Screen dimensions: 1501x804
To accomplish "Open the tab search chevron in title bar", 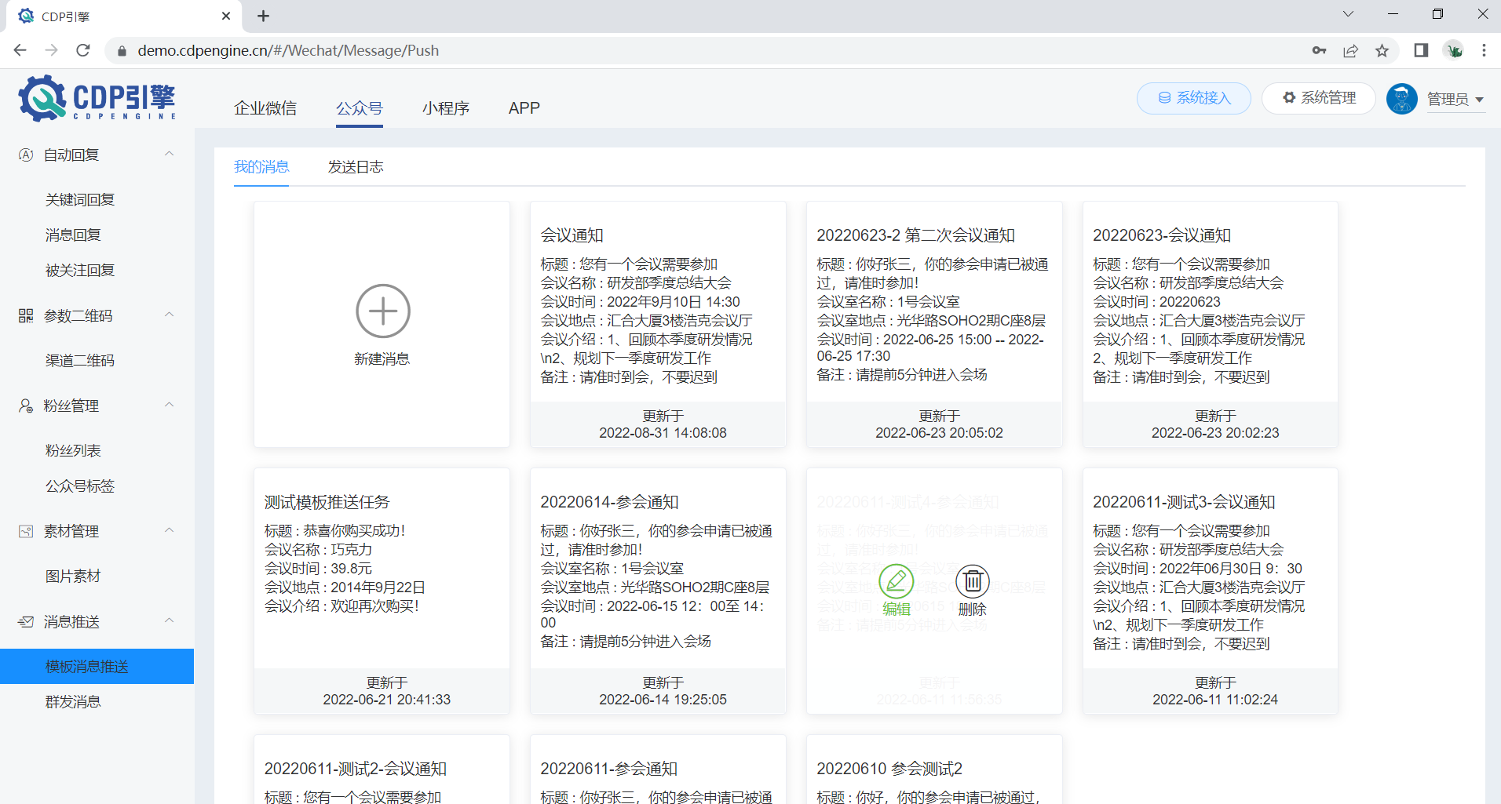I will coord(1348,14).
